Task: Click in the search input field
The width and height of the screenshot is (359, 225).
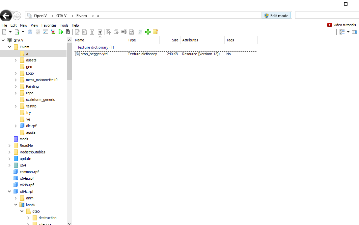Action: pyautogui.click(x=327, y=15)
